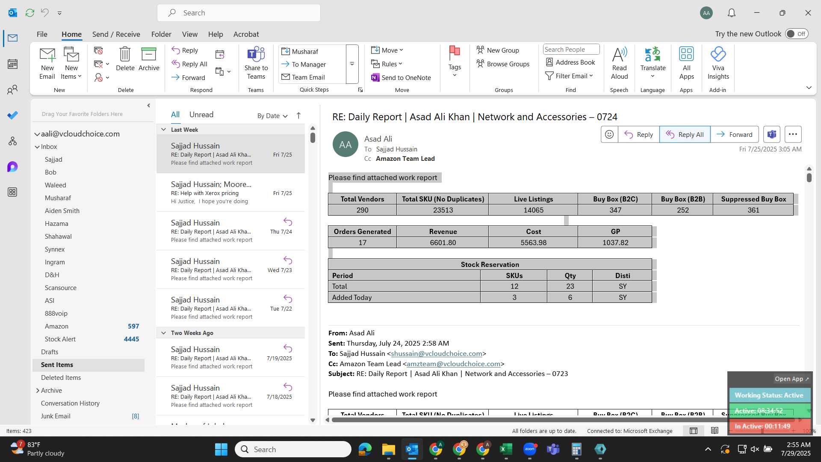The width and height of the screenshot is (821, 462).
Task: Click the message list scroll down arrow
Action: point(313,420)
